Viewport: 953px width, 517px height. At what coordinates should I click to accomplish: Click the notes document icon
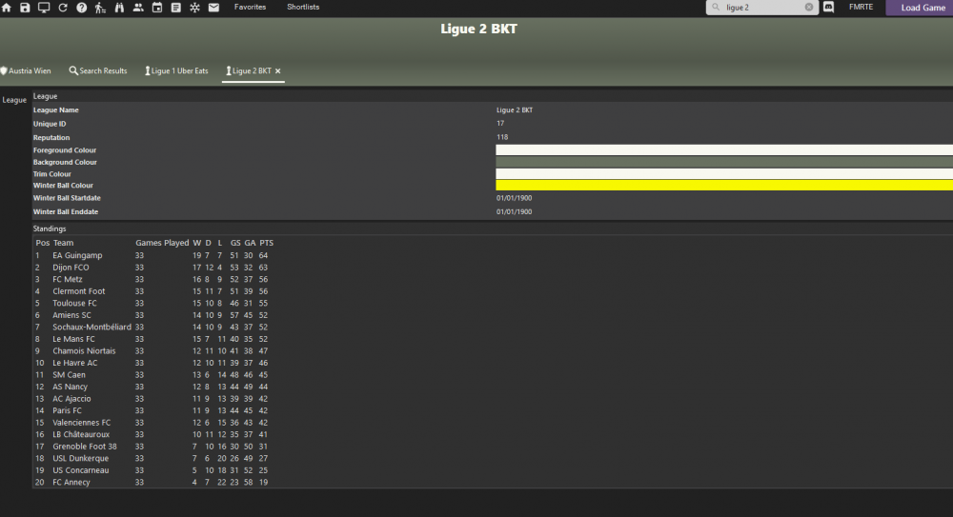175,8
